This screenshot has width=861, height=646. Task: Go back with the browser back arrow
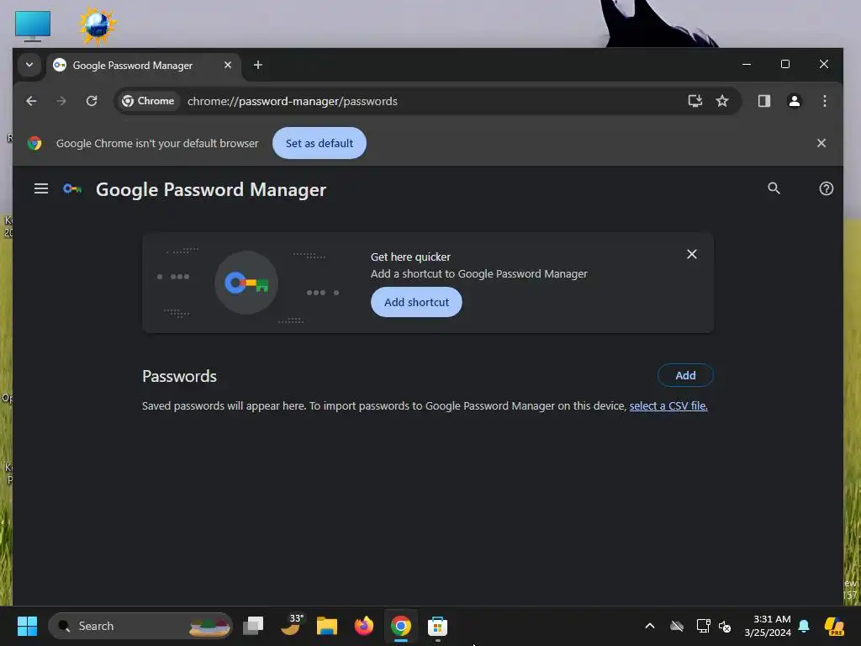(31, 101)
